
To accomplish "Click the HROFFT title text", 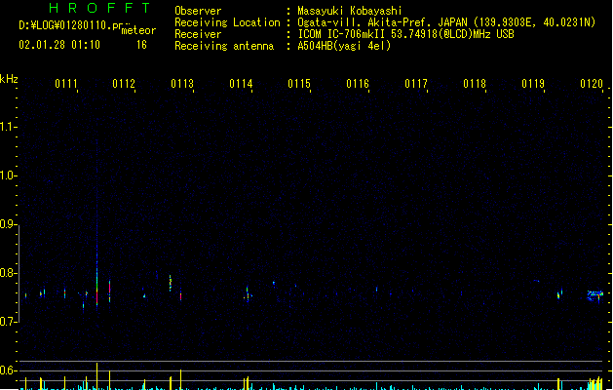I will [x=99, y=8].
